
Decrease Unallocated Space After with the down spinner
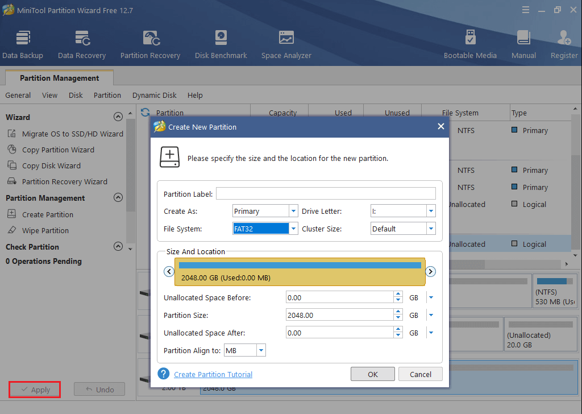[398, 336]
